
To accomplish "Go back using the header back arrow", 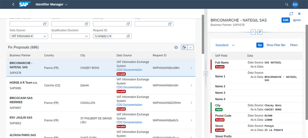I will 13,4.
